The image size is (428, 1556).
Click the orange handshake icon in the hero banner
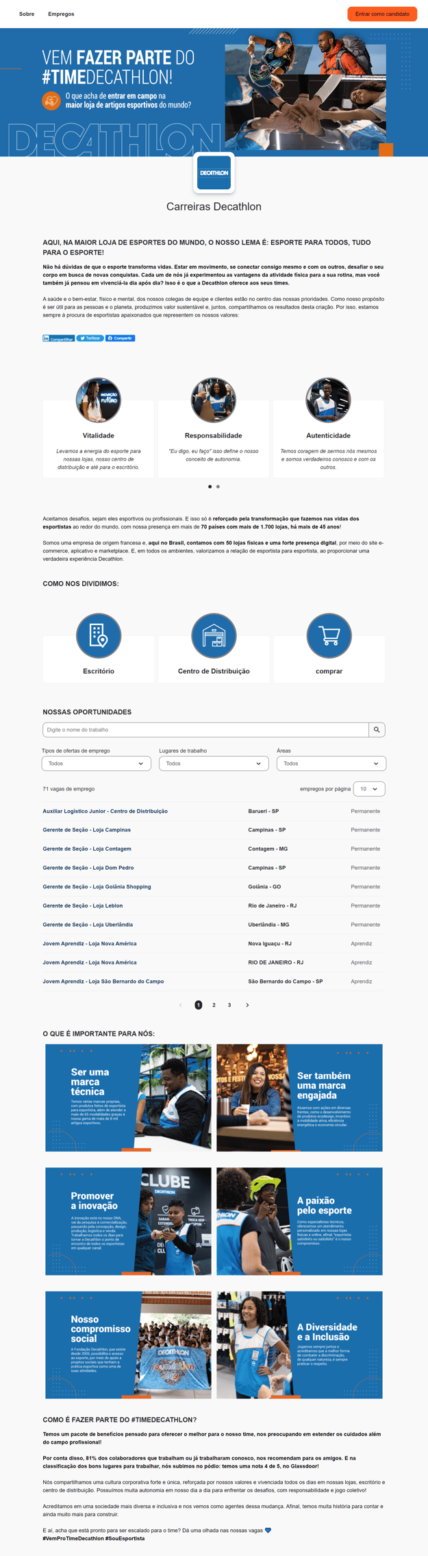[51, 101]
